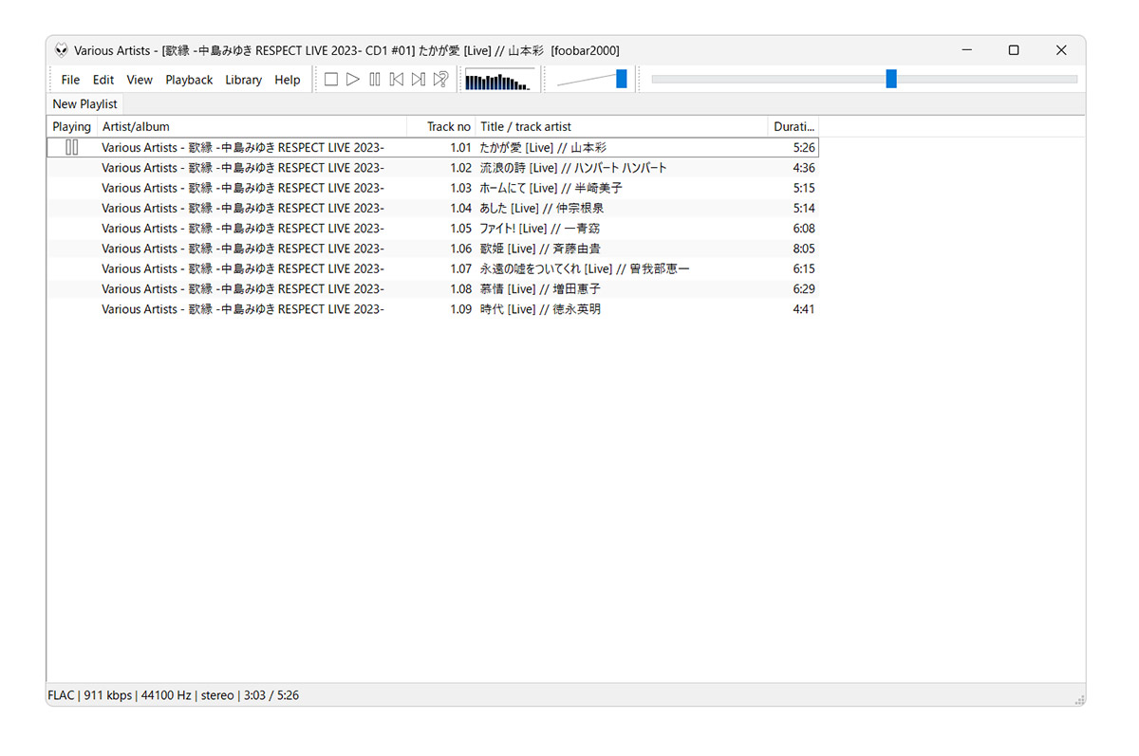The height and width of the screenshot is (756, 1139).
Task: Click track number 1.07
Action: [x=460, y=268]
